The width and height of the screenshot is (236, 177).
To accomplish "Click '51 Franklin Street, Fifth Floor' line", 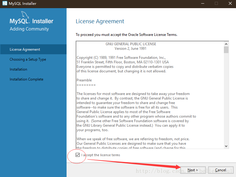I will point(123,62).
